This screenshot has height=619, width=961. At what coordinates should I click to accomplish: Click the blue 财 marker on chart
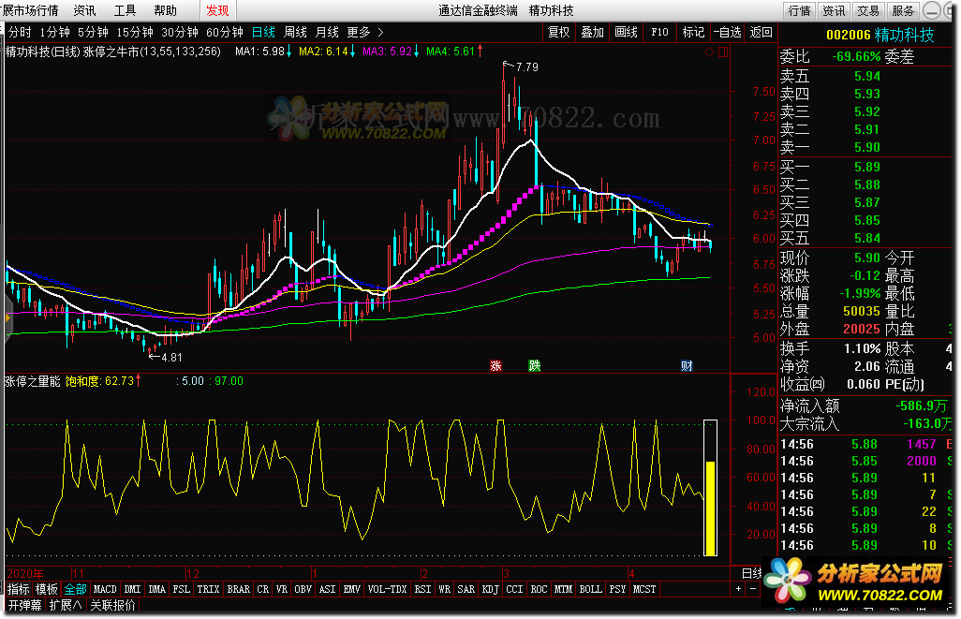[687, 366]
